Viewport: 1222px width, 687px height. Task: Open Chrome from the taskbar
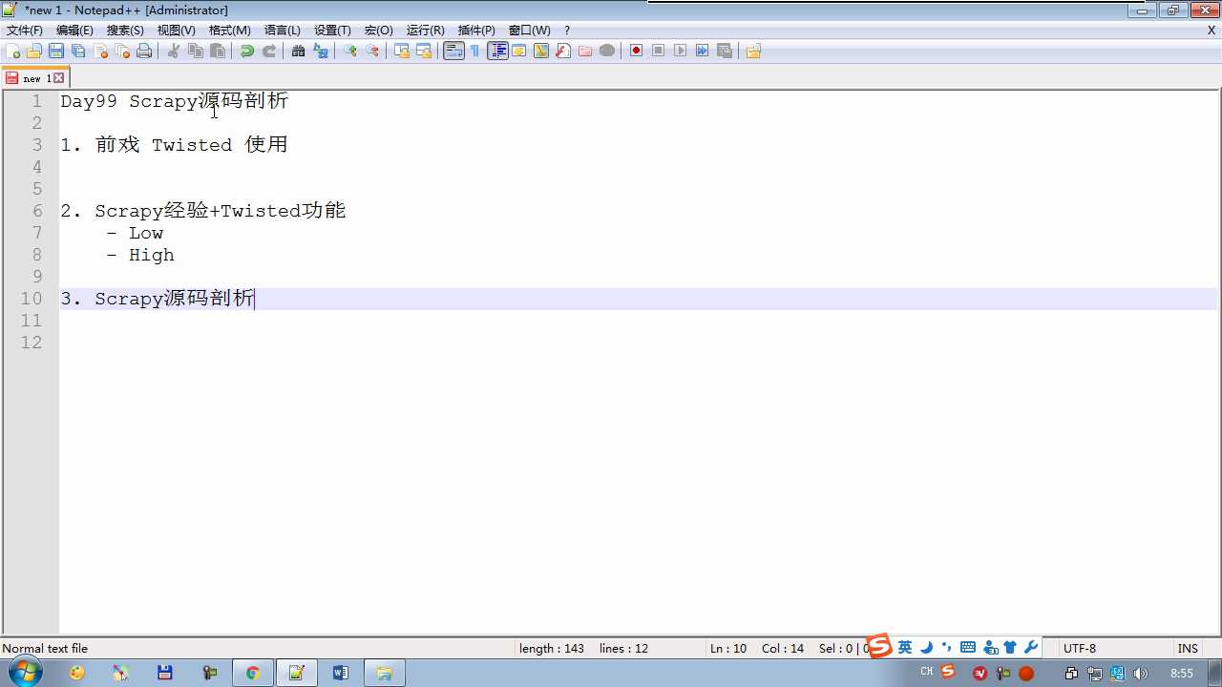click(x=253, y=673)
